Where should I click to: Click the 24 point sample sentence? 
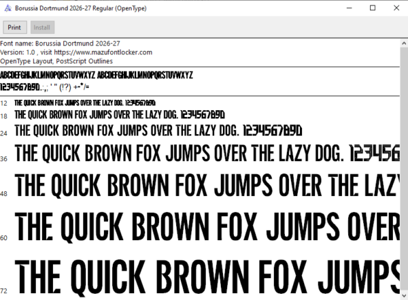pos(158,131)
